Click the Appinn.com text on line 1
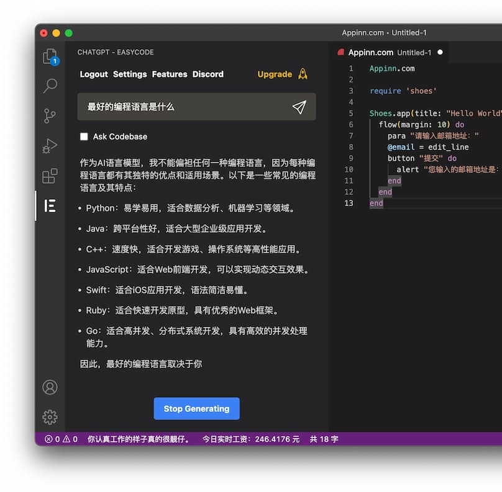The image size is (502, 492). click(392, 69)
